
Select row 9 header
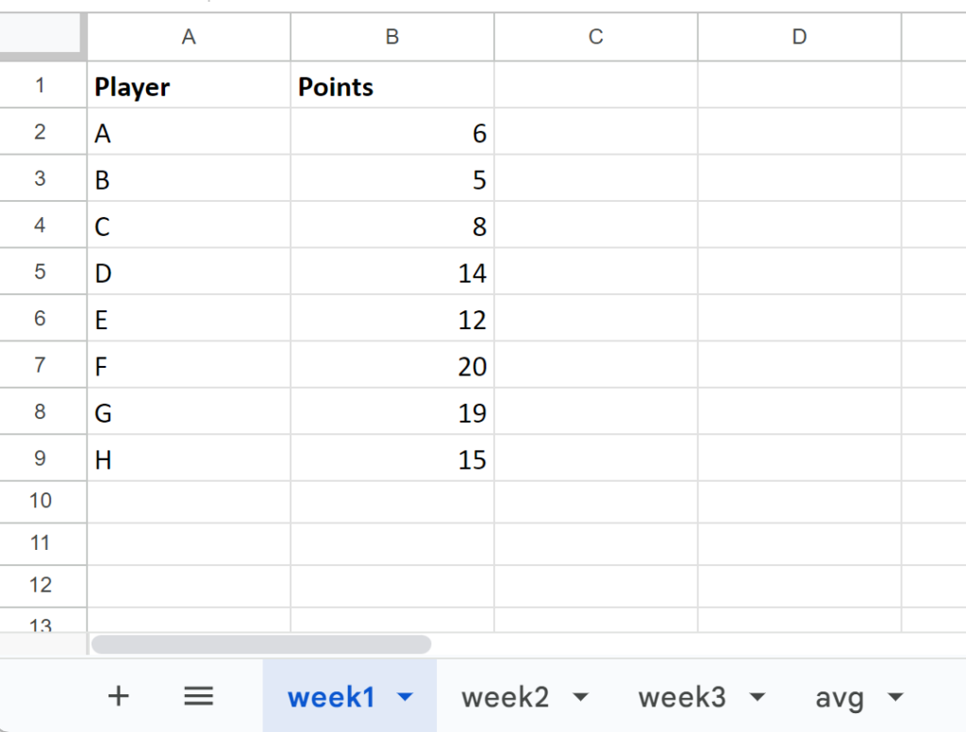tap(43, 458)
